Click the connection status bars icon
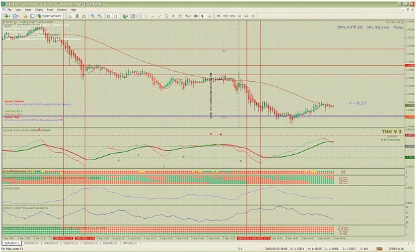This screenshot has width=416, height=252. point(379,249)
